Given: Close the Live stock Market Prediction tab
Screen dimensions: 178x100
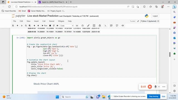Looking at the screenshot, I should point(35,2).
